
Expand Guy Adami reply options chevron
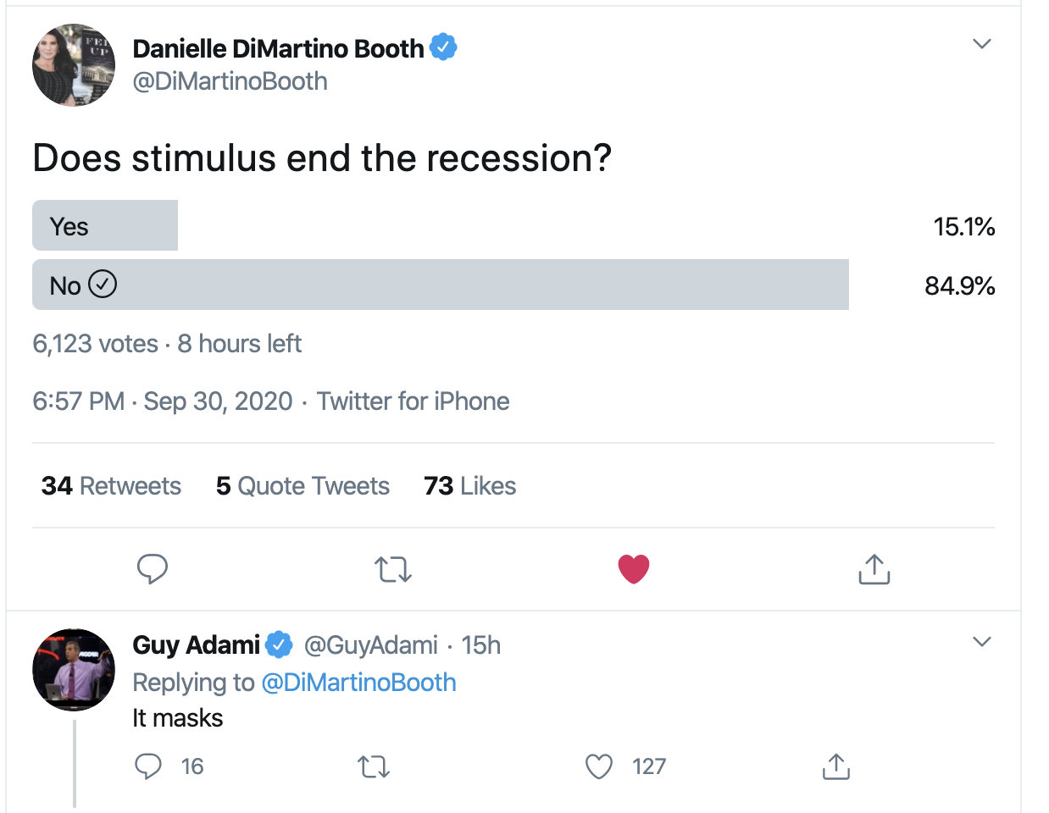click(x=982, y=642)
